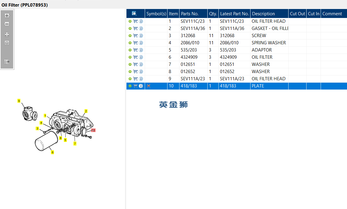Zoom out of the parts diagram

7,24
